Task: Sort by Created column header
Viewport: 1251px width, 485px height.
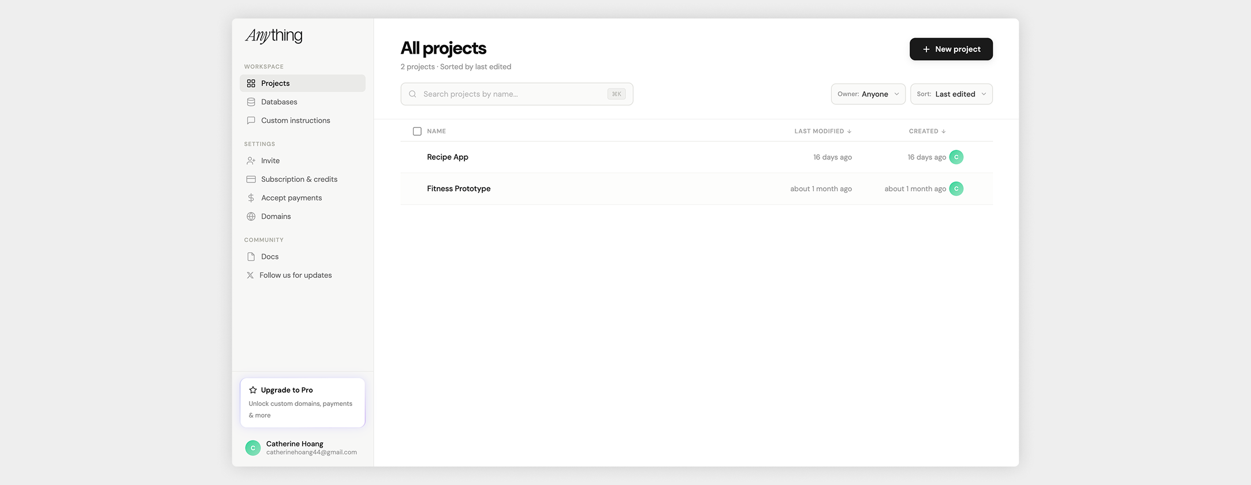Action: [926, 131]
